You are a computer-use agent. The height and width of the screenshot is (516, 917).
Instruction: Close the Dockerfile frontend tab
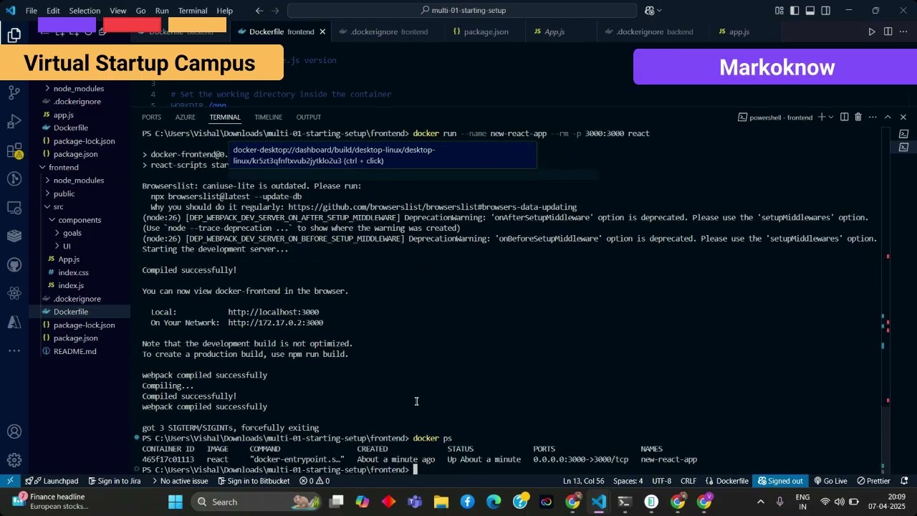(322, 32)
